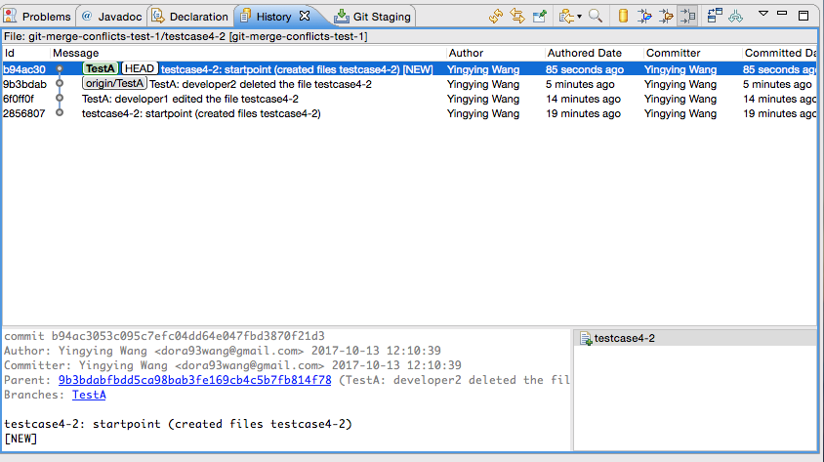Screen dimensions: 824x462
Task: Select commit b94ac30 row
Action: pyautogui.click(x=409, y=69)
